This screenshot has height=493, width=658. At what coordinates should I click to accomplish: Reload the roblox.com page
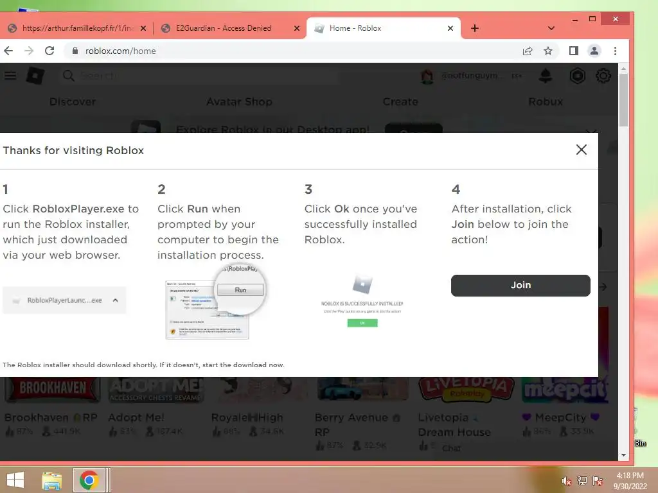point(49,51)
